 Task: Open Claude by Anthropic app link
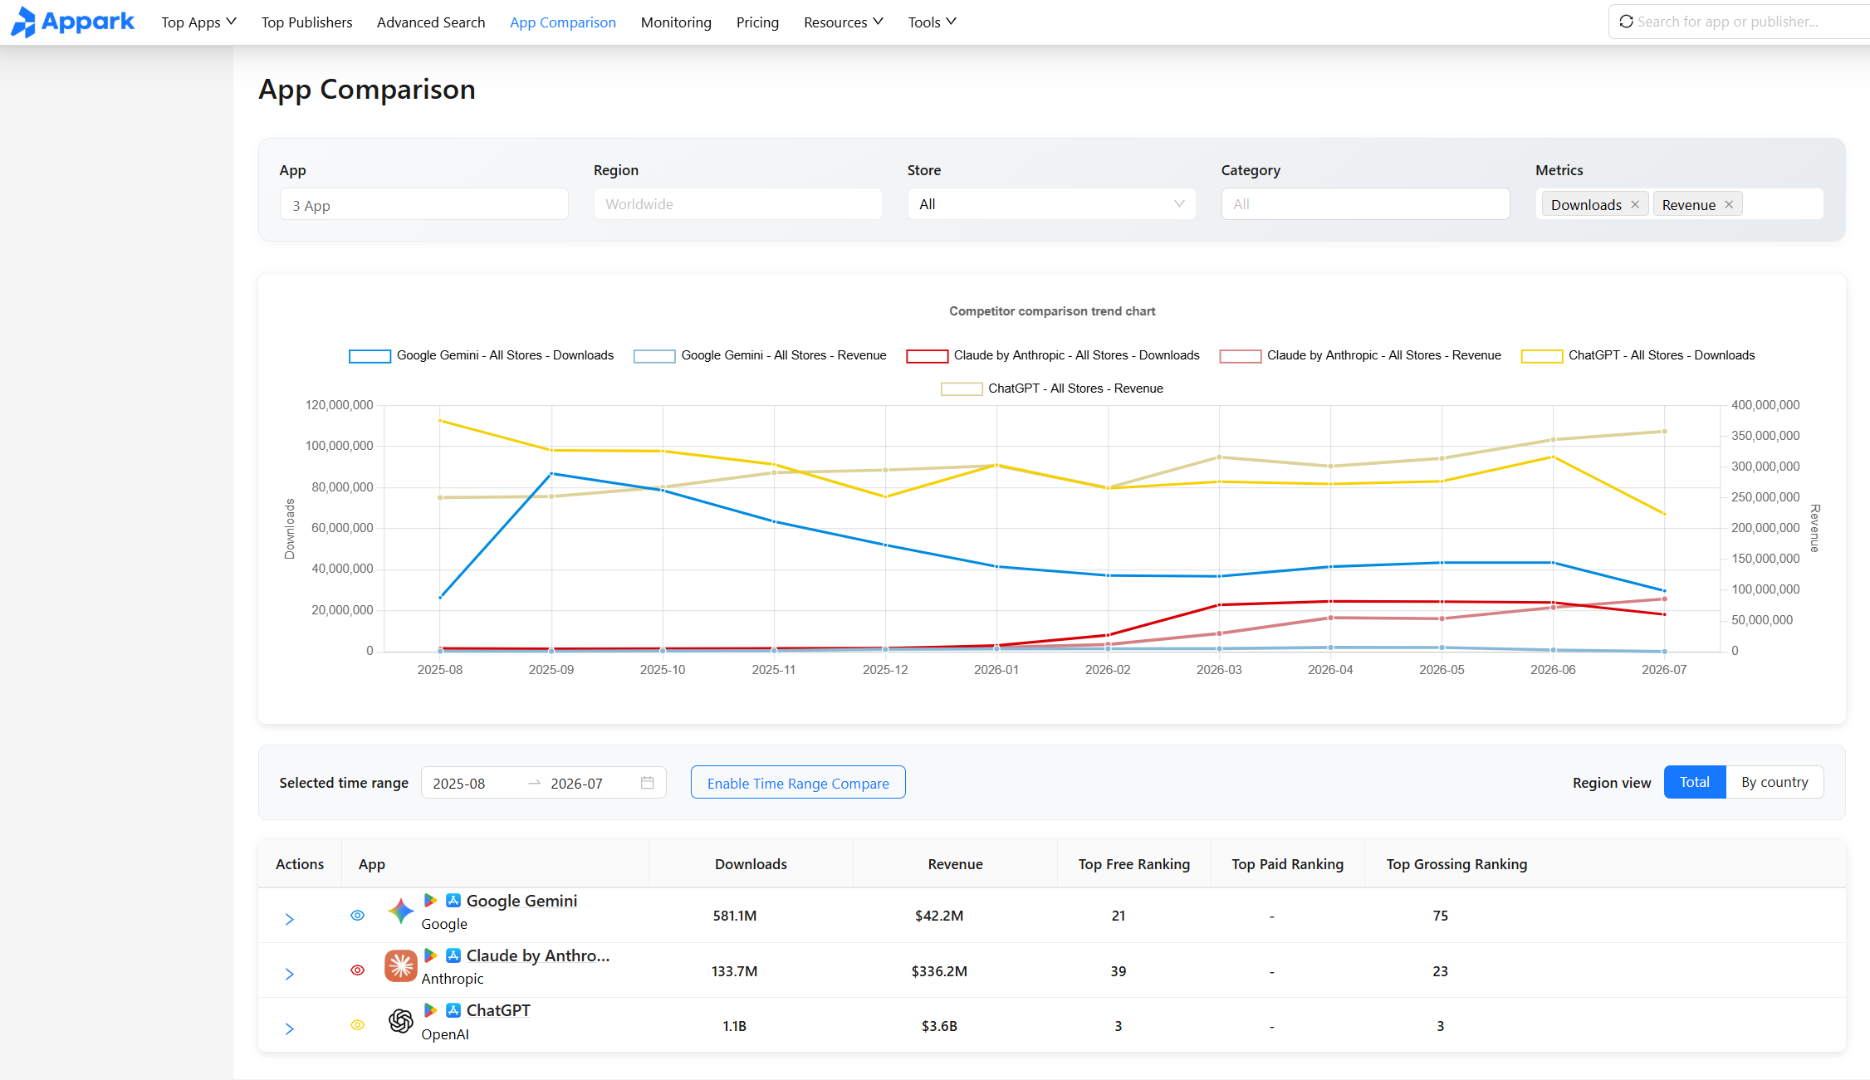pos(538,955)
